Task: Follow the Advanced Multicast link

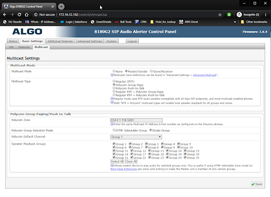Action: (x=204, y=75)
